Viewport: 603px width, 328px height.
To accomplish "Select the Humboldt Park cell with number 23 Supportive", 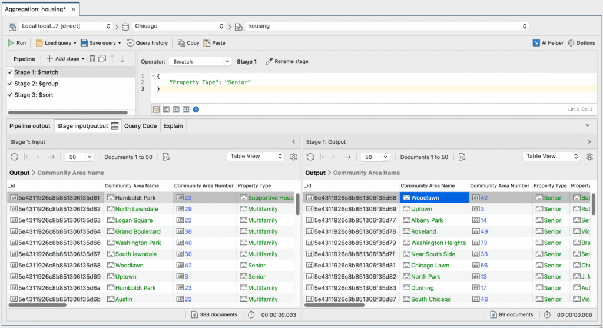I will click(x=138, y=198).
